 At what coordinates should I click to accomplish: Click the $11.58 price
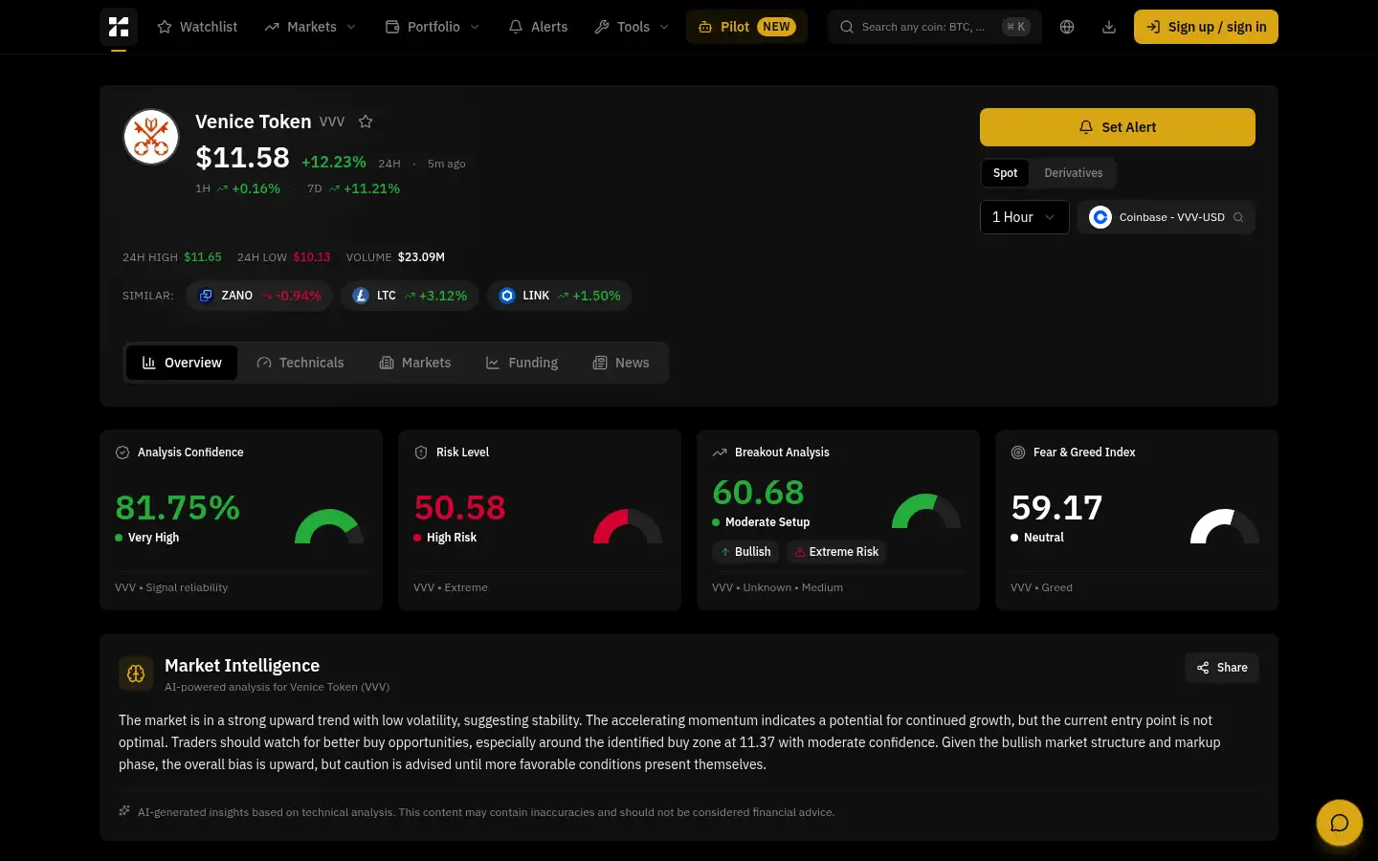[x=242, y=157]
